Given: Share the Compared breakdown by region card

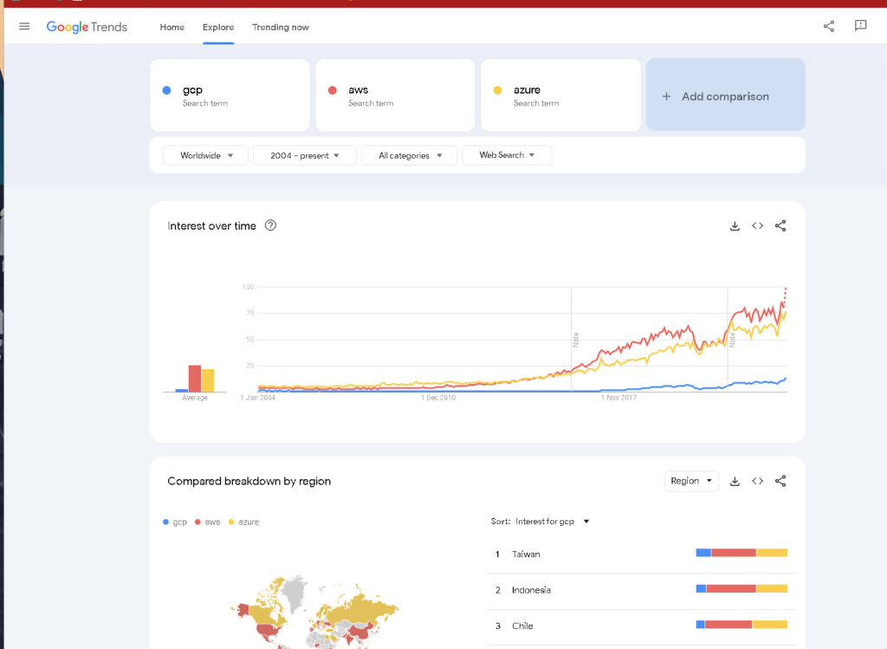Looking at the screenshot, I should coord(780,481).
